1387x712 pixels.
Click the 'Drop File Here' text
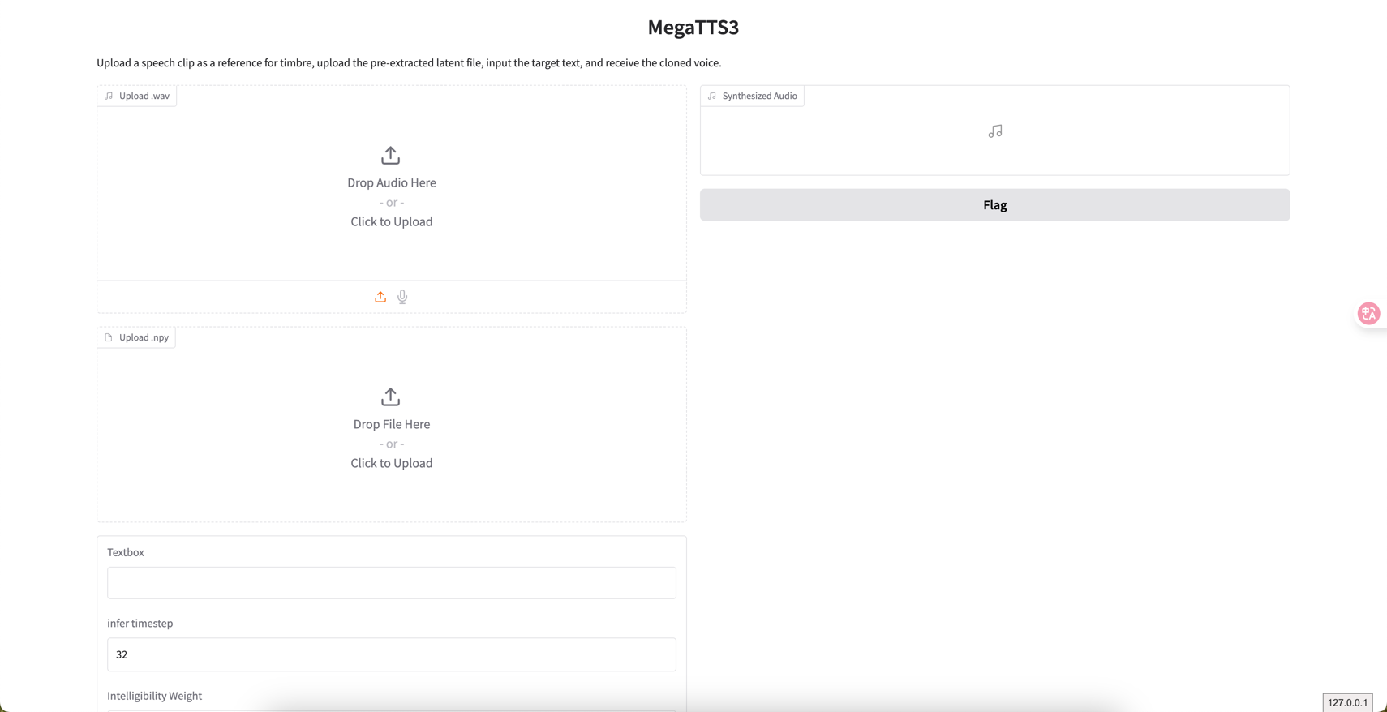click(391, 424)
